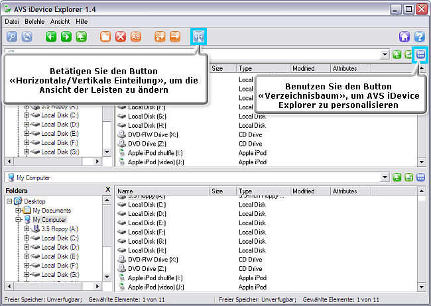431x306 pixels.
Task: Click right arrow of lower Folders horizontal scrollbar
Action: 97,286
